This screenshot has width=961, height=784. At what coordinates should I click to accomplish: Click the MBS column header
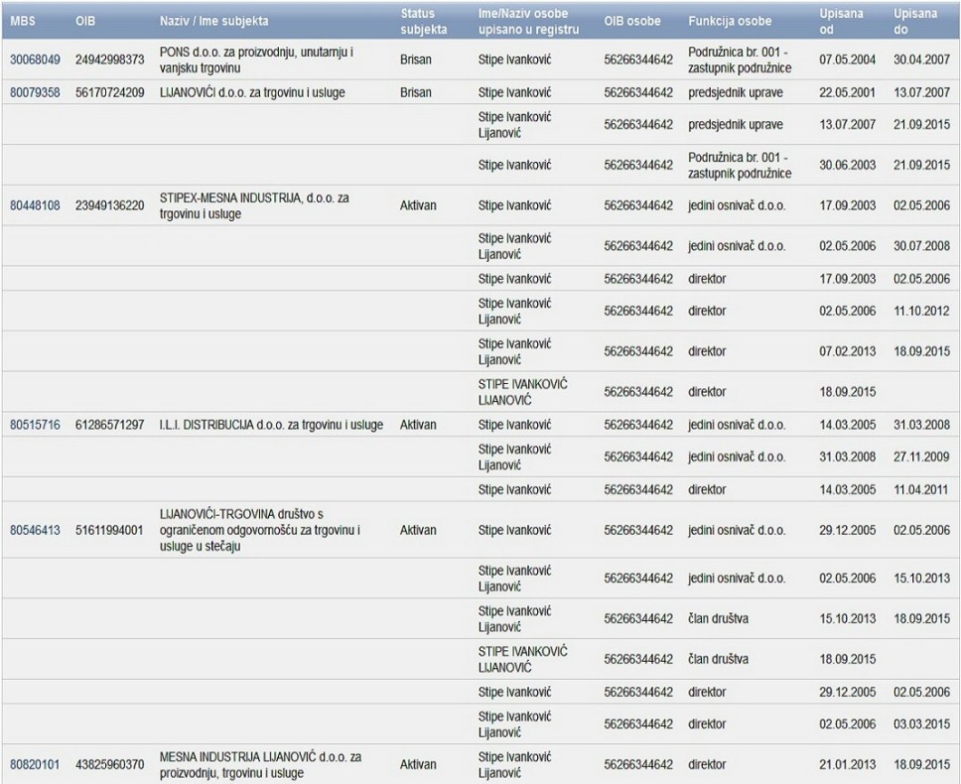point(23,21)
